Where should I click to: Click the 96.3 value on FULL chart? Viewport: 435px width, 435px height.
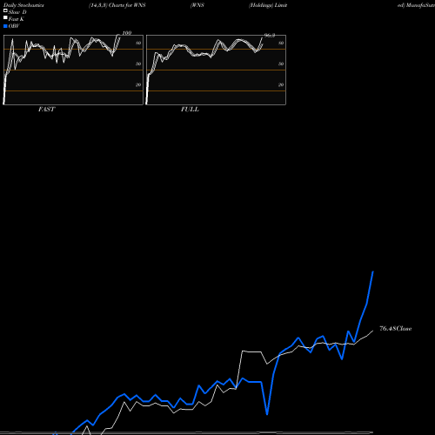coord(270,36)
